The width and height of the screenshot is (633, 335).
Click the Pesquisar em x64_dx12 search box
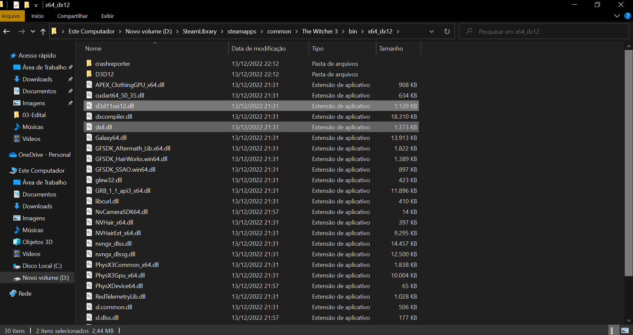coord(544,31)
